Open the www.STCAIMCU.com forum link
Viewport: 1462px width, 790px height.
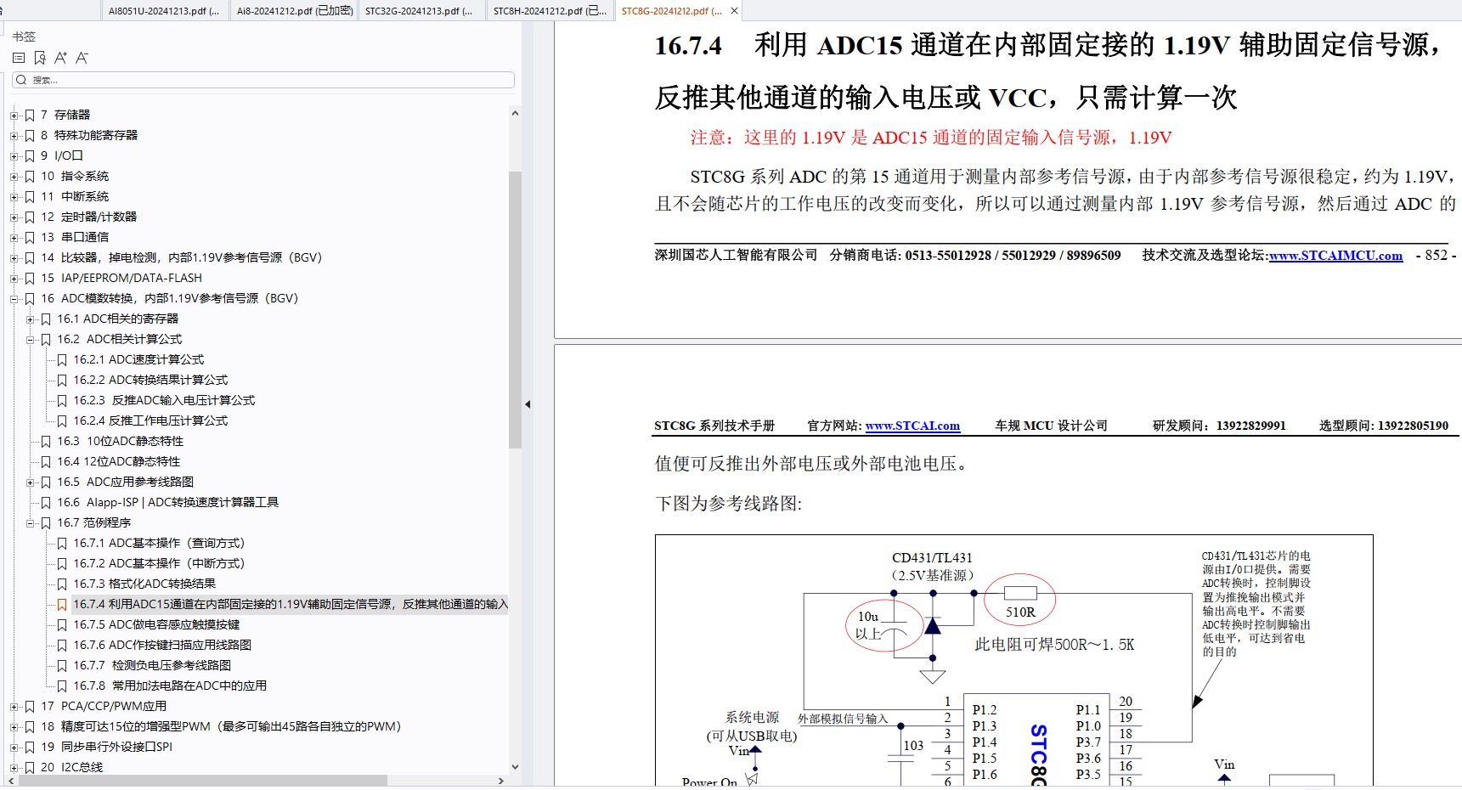1335,256
